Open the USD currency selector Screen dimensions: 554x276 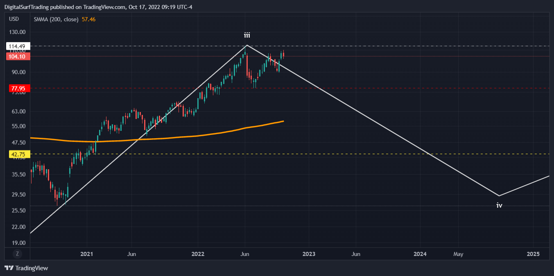(14, 19)
